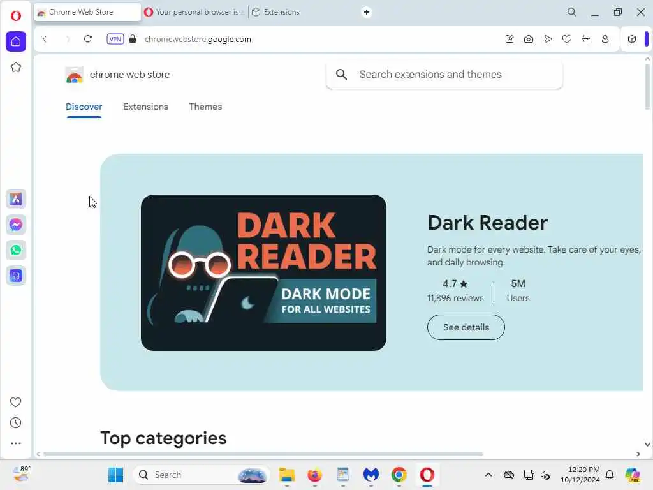Click Search extensions and themes field
Viewport: 653px width, 490px height.
pyautogui.click(x=444, y=75)
